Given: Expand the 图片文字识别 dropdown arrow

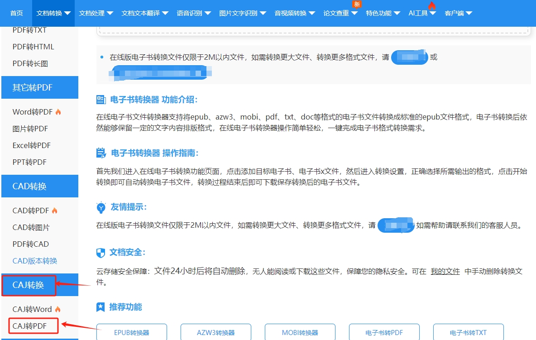Looking at the screenshot, I should point(263,13).
